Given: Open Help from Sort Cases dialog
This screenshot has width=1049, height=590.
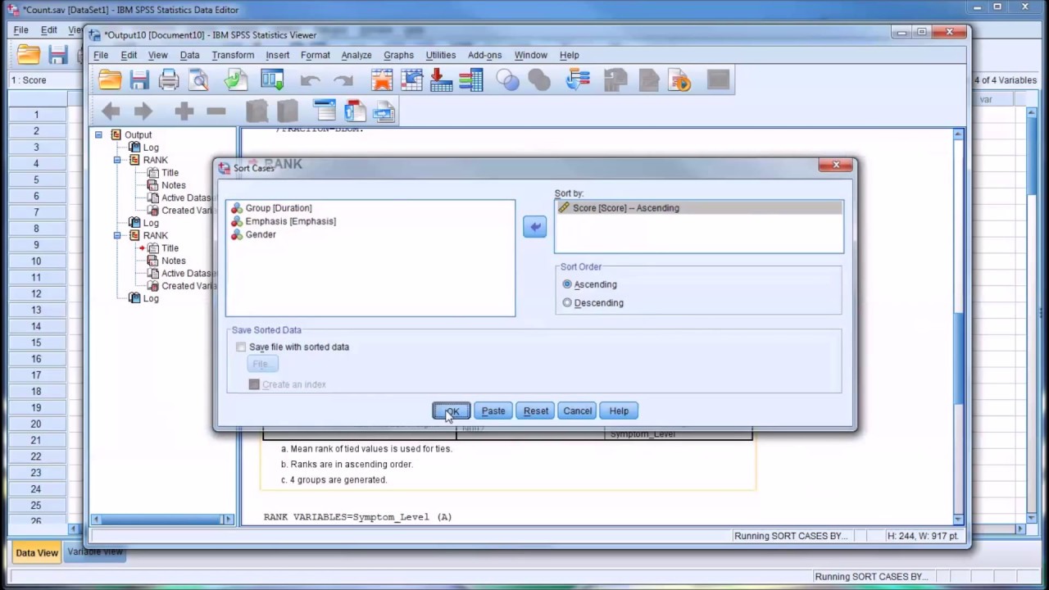Looking at the screenshot, I should (x=619, y=411).
